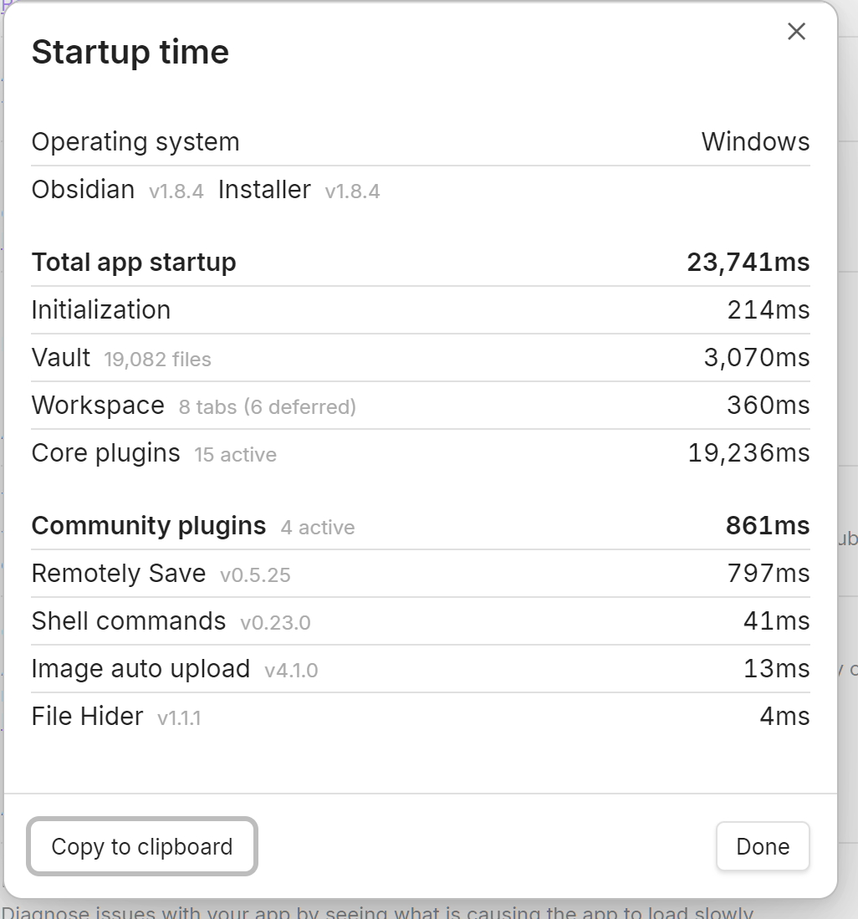Click the Total app startup row

coord(134,263)
